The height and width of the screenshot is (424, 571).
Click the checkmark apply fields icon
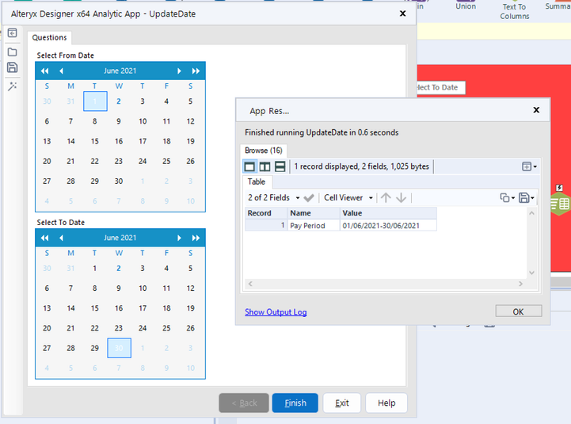coord(309,197)
